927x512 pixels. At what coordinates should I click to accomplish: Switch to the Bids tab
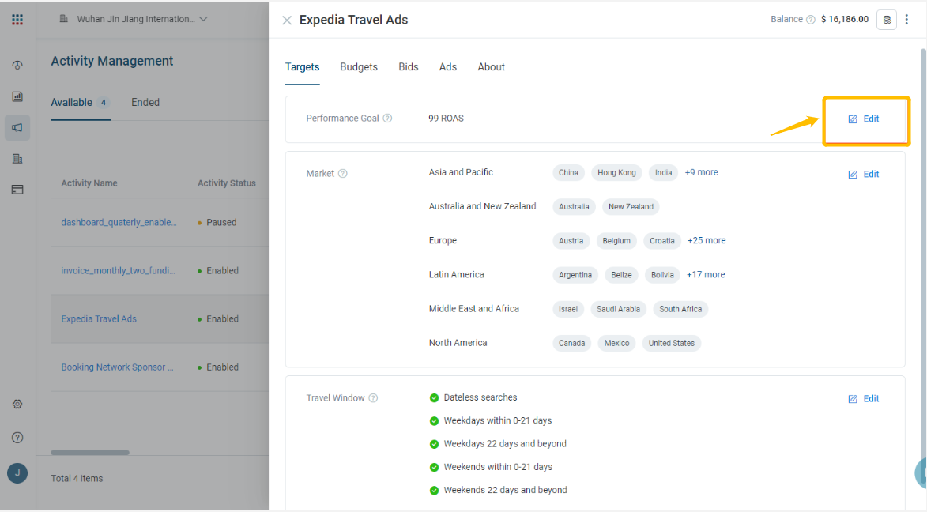tap(409, 67)
